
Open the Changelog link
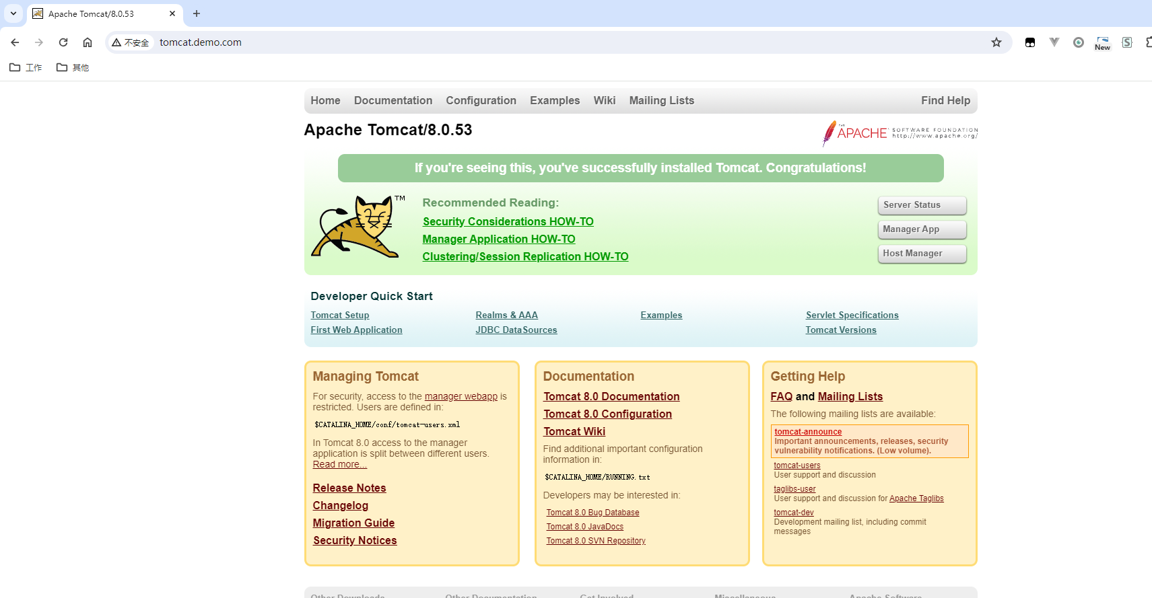tap(341, 505)
